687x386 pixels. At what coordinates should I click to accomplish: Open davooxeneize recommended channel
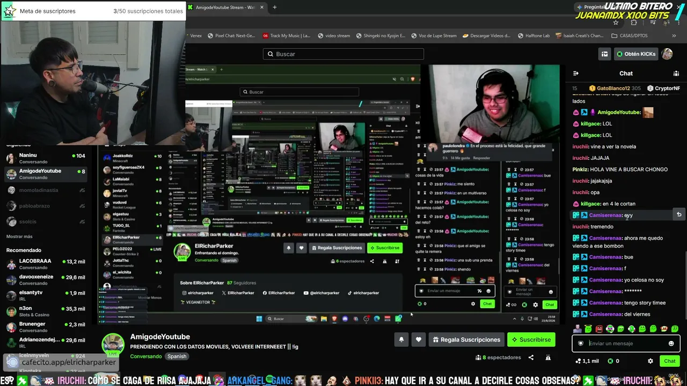46,279
